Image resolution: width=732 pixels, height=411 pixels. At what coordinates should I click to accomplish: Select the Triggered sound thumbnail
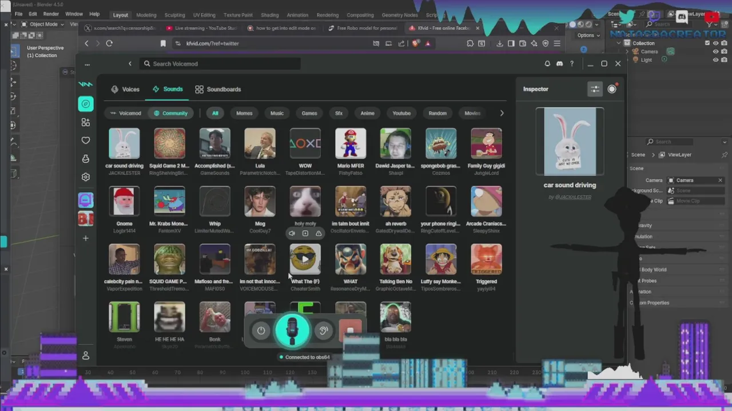[486, 259]
